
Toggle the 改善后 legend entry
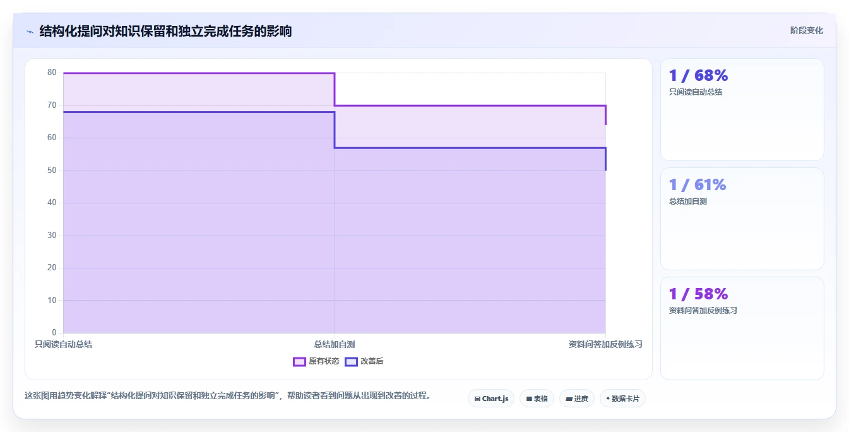[364, 362]
